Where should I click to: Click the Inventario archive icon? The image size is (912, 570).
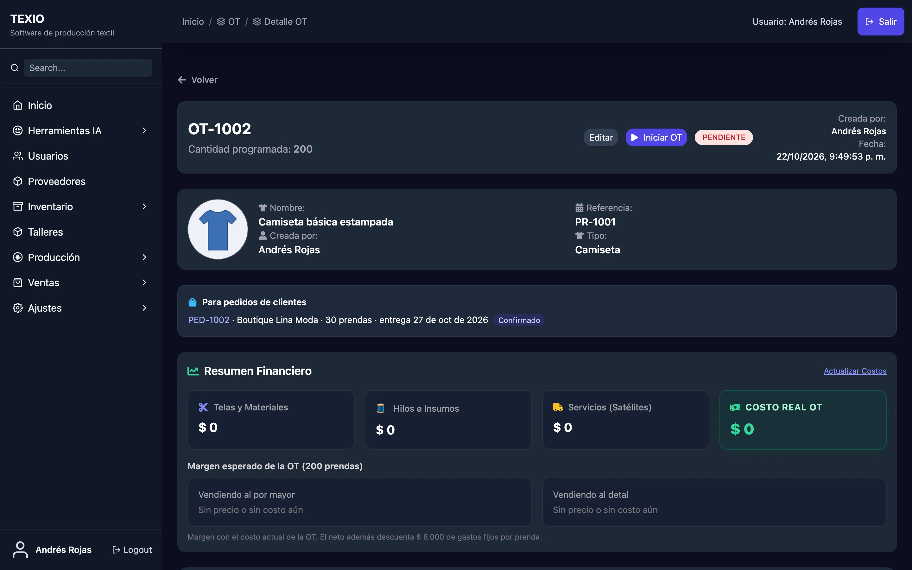point(18,206)
